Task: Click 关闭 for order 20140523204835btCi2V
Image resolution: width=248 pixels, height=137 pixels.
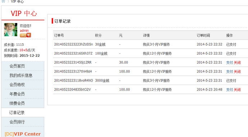Action: coord(237,89)
